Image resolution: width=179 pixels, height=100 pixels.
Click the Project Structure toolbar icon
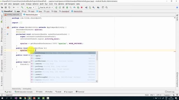pyautogui.click(x=98, y=7)
